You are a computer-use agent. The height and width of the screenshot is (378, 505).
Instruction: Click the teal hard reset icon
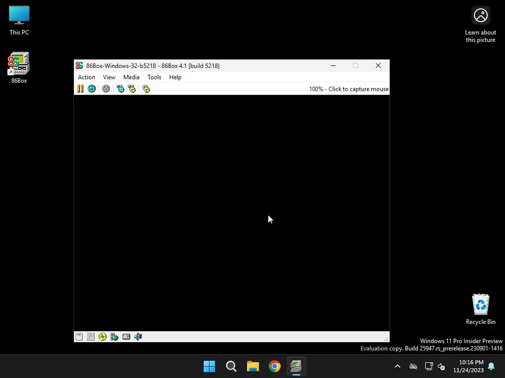(x=92, y=89)
